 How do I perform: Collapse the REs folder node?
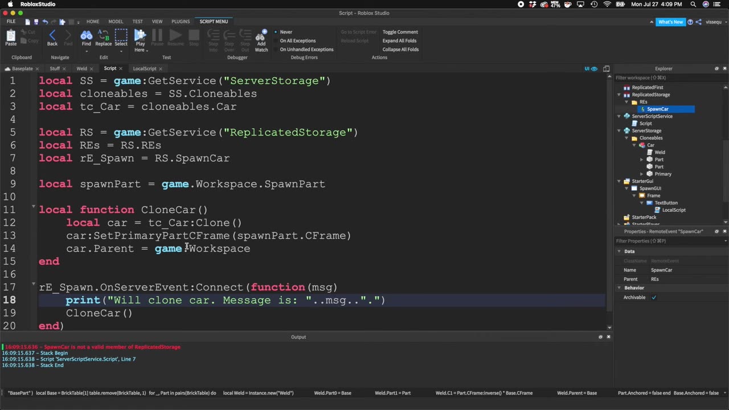coord(626,102)
